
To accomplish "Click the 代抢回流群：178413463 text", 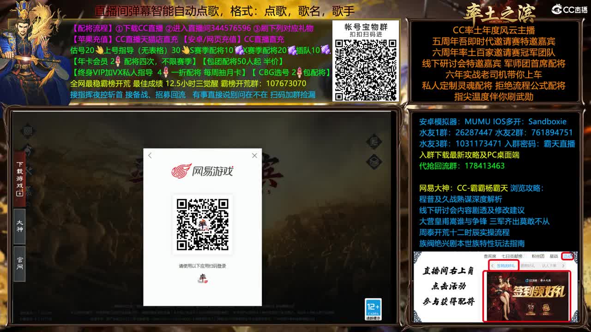I will tap(462, 166).
